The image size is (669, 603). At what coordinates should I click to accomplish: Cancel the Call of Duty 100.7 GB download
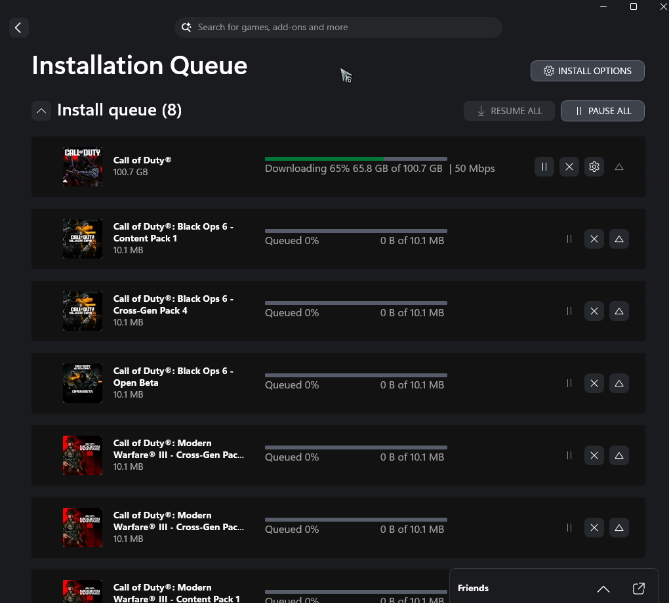tap(569, 167)
